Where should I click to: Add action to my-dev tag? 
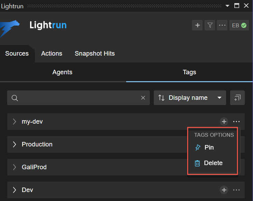coord(224,122)
